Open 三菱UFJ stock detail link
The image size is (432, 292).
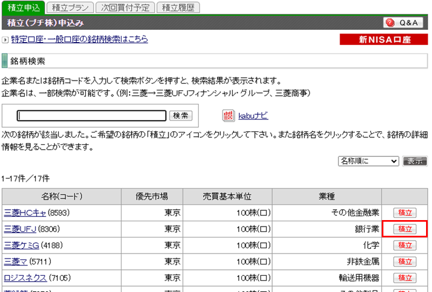(20, 229)
